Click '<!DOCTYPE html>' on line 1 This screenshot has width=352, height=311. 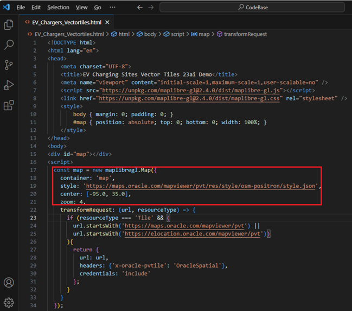point(72,42)
